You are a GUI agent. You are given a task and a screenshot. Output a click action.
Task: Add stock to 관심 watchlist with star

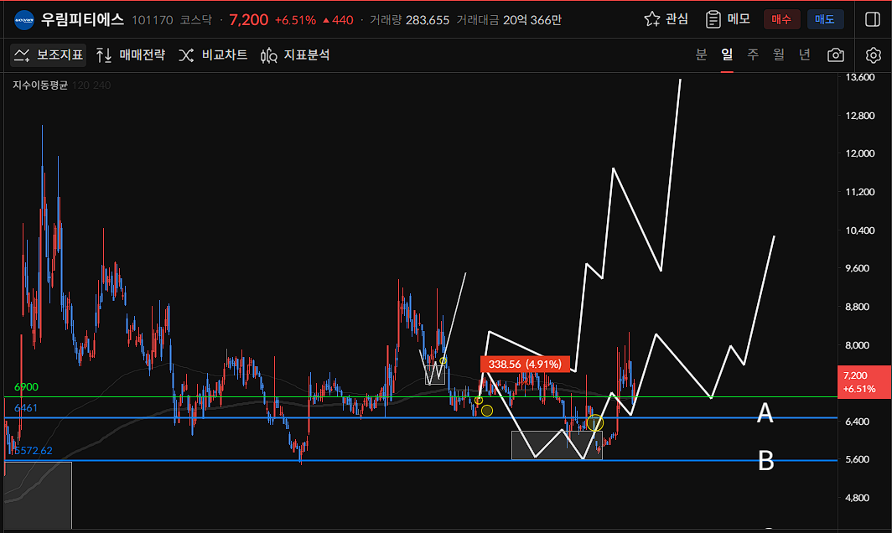tap(666, 19)
